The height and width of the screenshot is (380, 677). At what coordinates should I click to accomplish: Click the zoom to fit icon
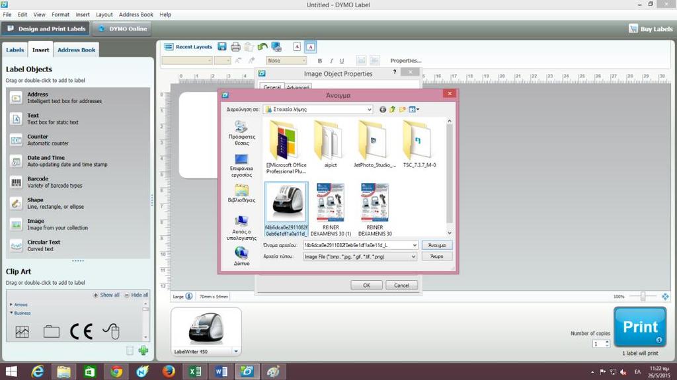(665, 296)
